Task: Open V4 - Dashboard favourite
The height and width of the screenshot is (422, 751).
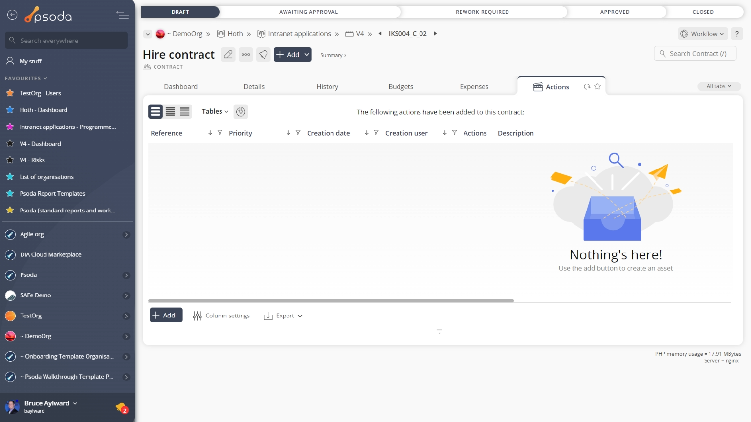Action: tap(40, 144)
